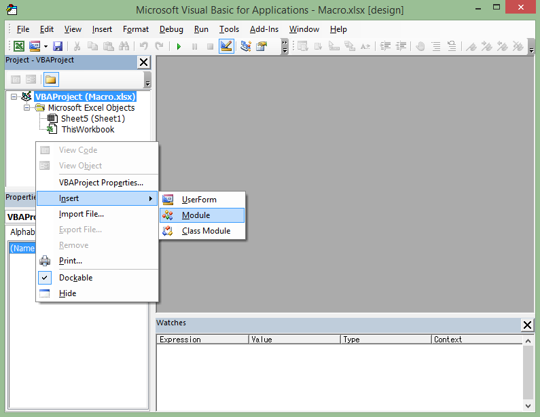Click the Paste clipboard icon

click(109, 46)
